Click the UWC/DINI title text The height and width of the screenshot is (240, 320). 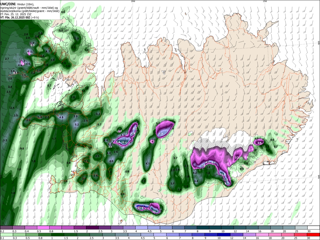coord(8,4)
